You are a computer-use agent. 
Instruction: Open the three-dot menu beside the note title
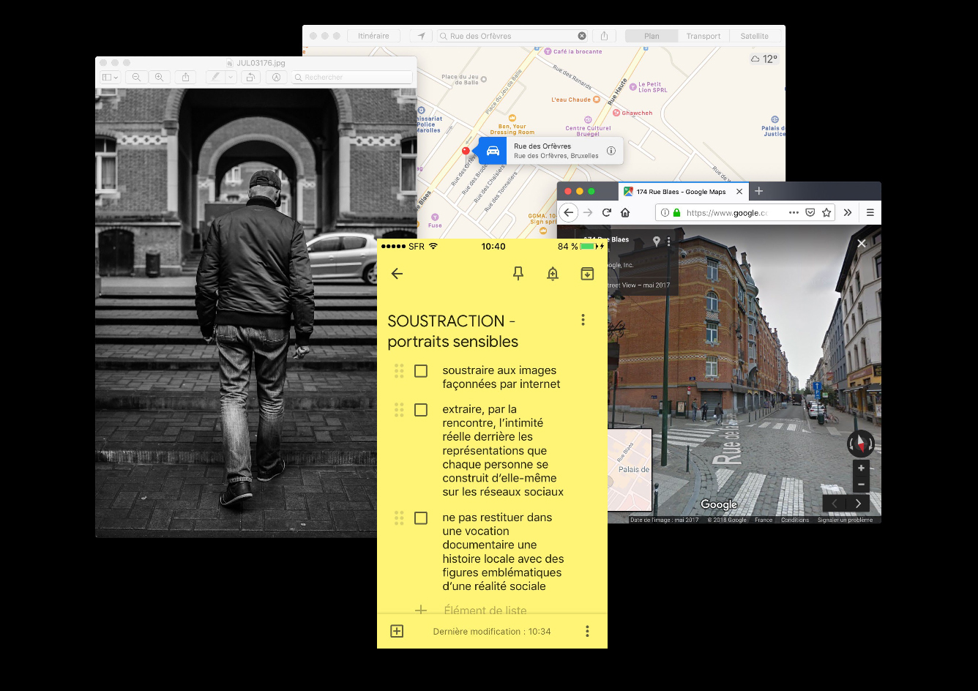(583, 320)
